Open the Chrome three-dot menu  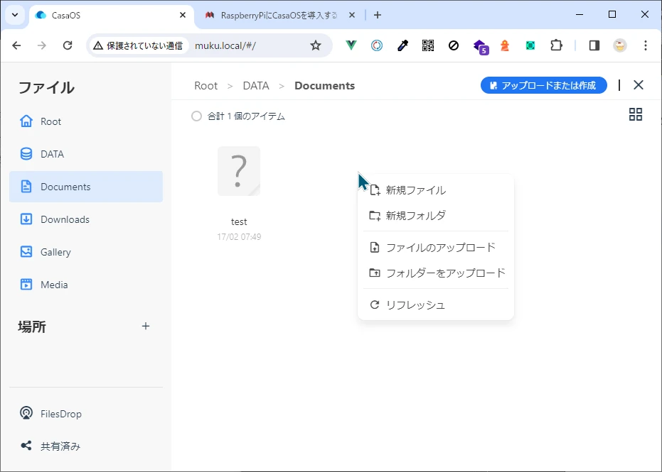(646, 45)
